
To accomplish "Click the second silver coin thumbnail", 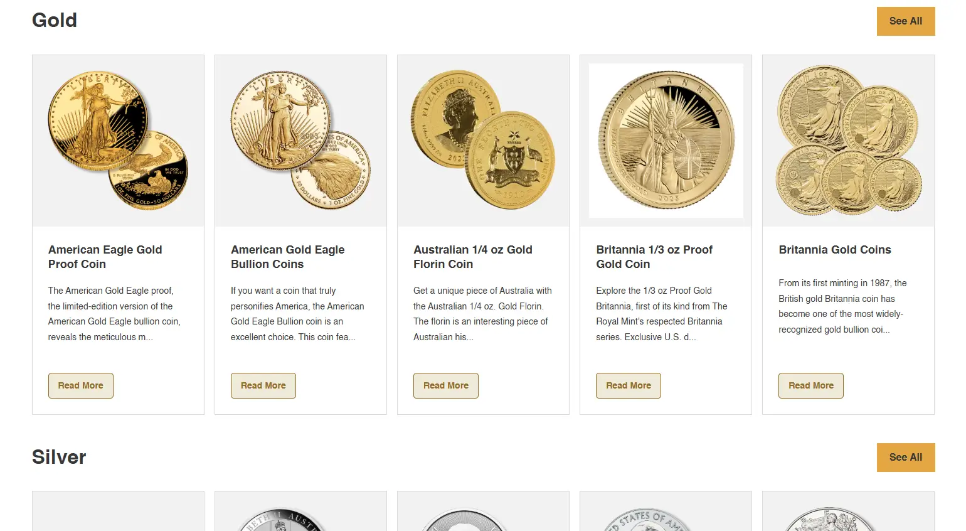I will pyautogui.click(x=300, y=515).
